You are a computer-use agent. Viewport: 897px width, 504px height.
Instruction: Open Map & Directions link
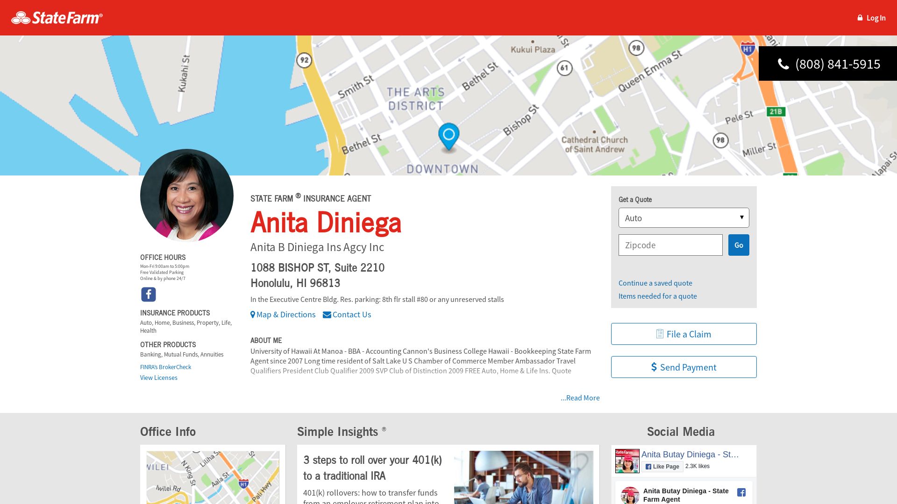[283, 315]
